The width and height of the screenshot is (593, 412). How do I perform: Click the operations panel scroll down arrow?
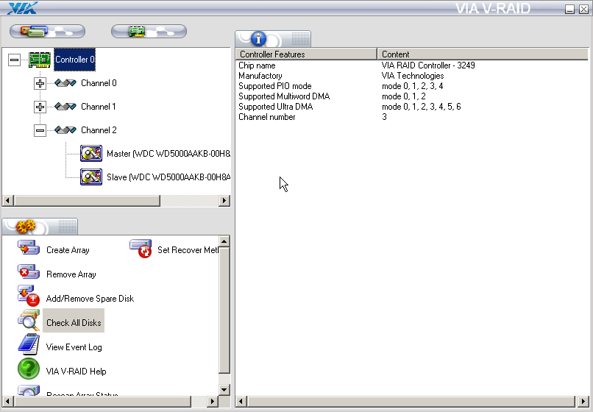point(224,390)
